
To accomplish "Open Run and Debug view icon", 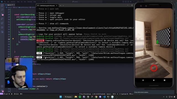I will [2, 19].
